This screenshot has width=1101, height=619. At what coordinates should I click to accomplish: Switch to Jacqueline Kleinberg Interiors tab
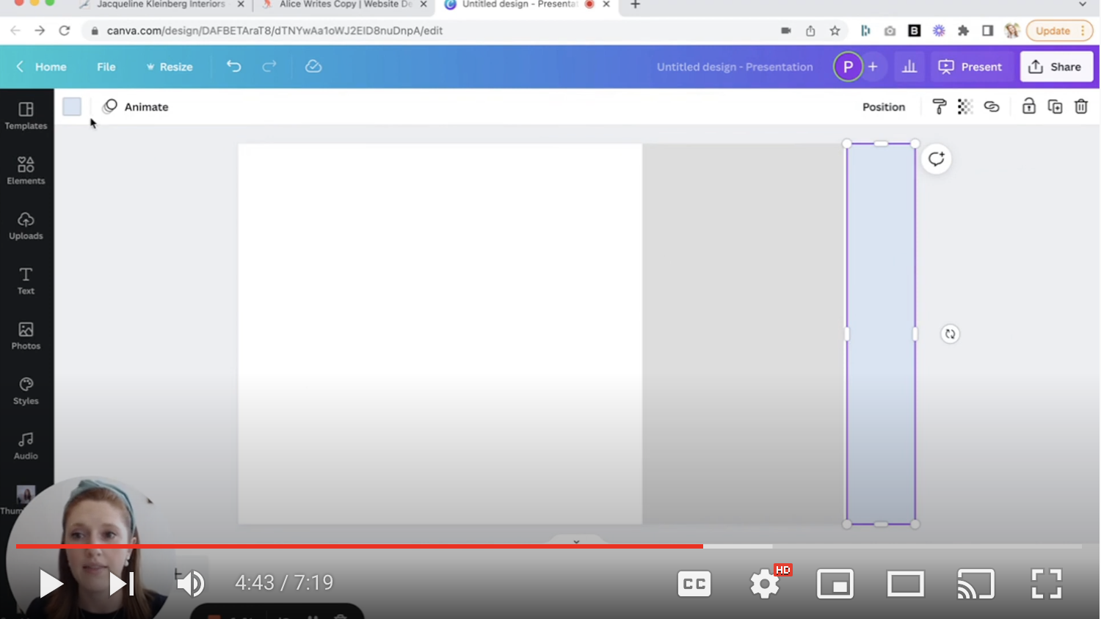[x=161, y=5]
